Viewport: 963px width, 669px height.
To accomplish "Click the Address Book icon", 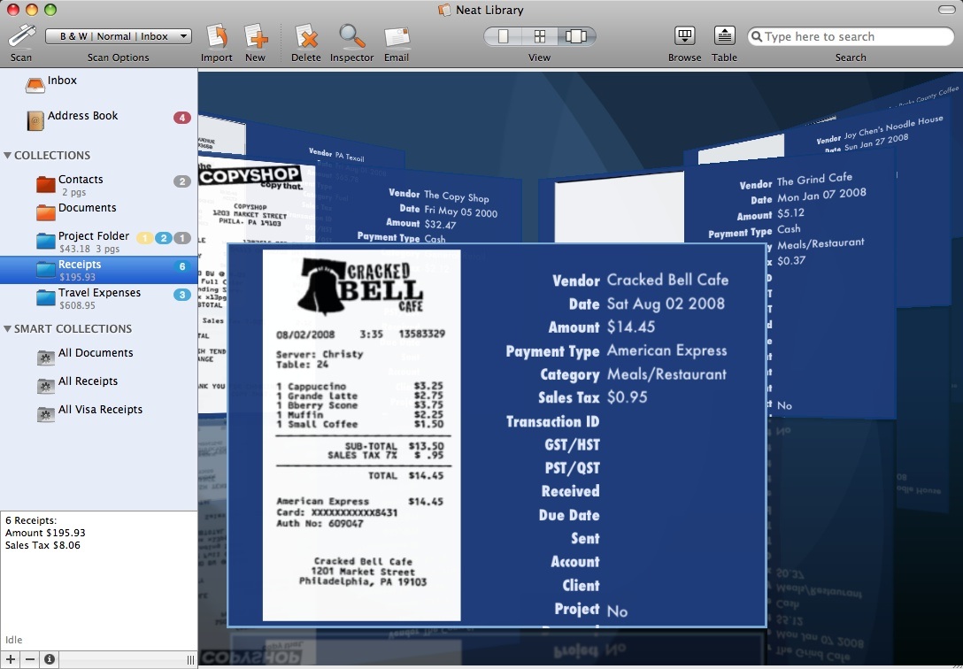I will pos(35,119).
